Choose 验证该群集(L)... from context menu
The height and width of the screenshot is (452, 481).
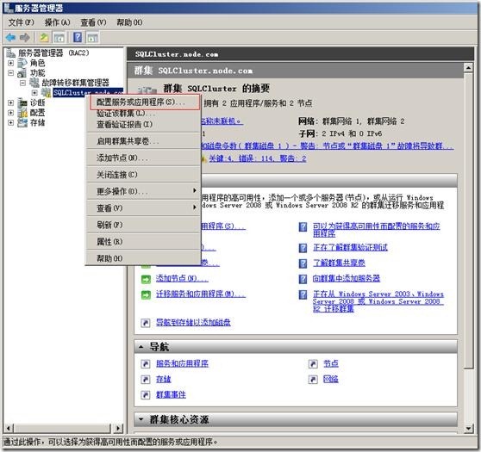143,114
